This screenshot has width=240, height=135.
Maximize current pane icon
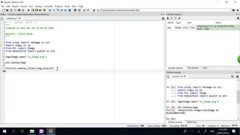79,10
